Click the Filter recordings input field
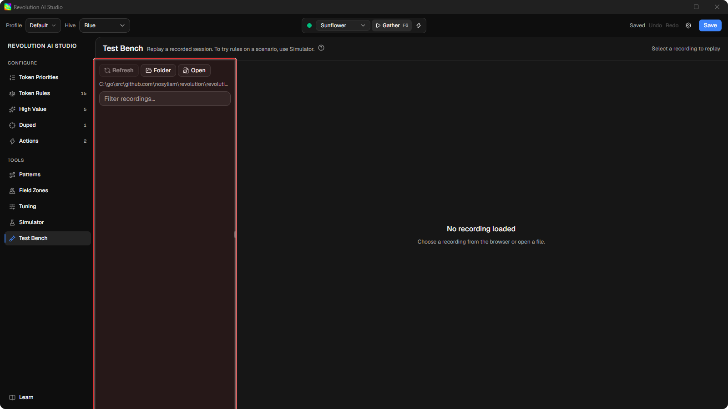The width and height of the screenshot is (728, 409). tap(165, 99)
